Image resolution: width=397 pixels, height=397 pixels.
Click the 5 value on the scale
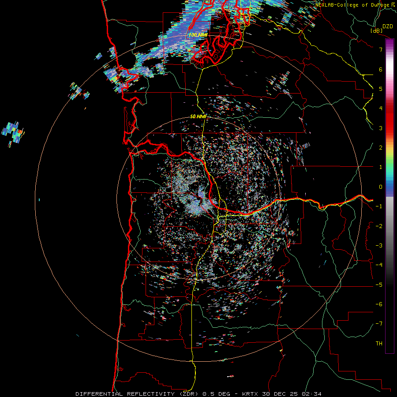tap(381, 89)
